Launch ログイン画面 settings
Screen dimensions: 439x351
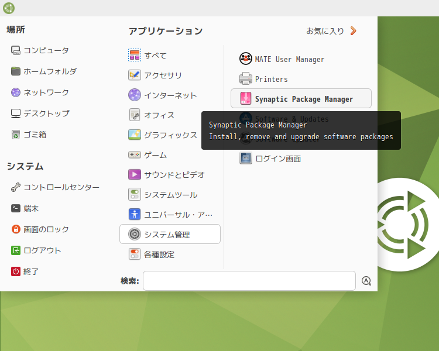pyautogui.click(x=270, y=159)
